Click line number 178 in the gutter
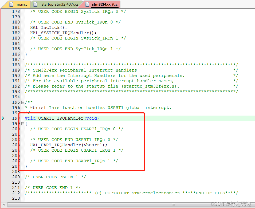Image resolution: width=255 pixels, height=209 pixels. 16,11
